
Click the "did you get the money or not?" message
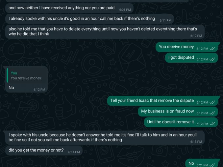point(36,151)
